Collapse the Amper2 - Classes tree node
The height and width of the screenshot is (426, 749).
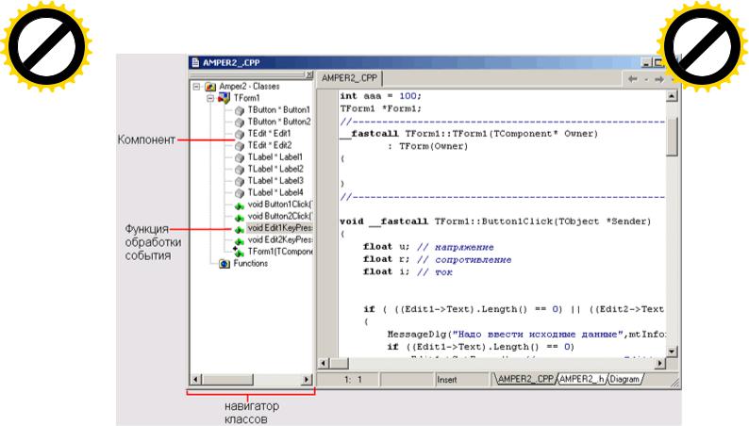(196, 86)
